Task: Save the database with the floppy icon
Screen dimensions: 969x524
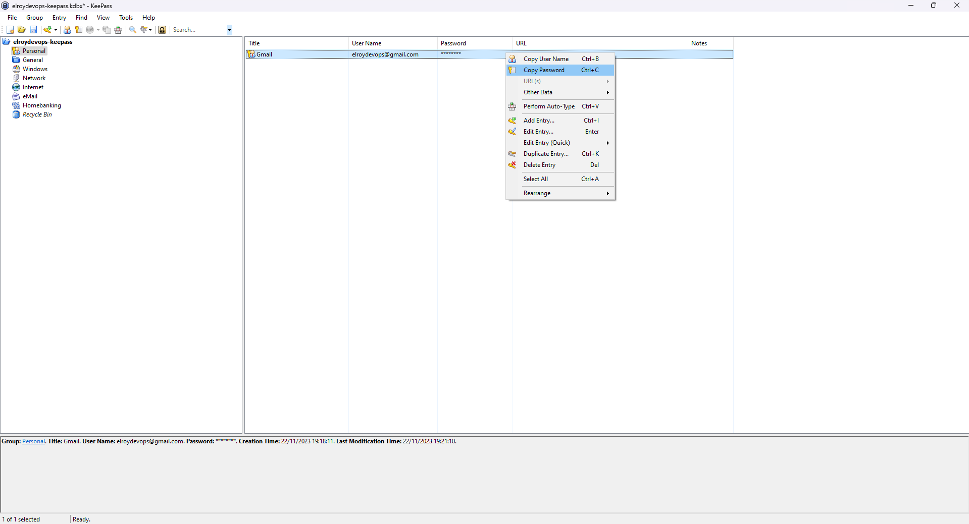Action: (33, 30)
